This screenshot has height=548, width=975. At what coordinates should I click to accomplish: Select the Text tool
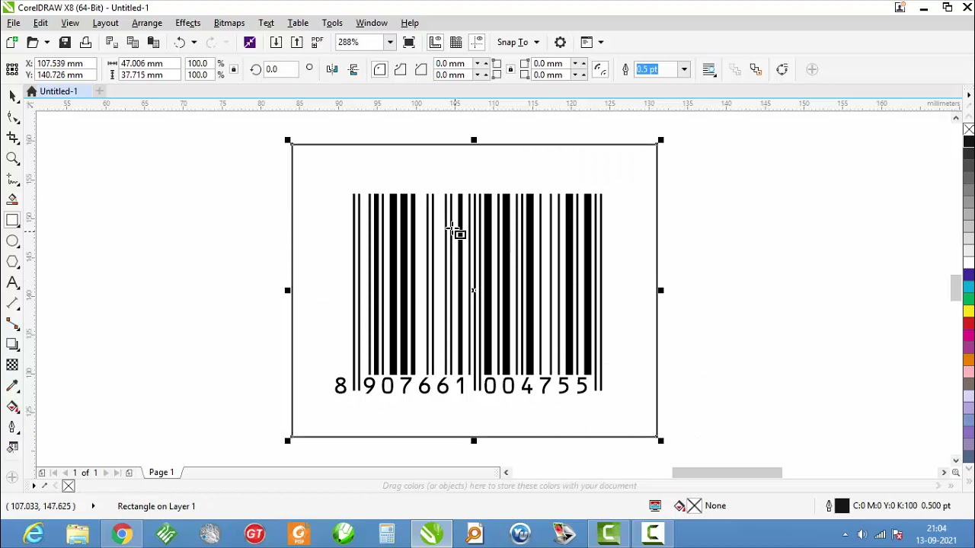12,282
